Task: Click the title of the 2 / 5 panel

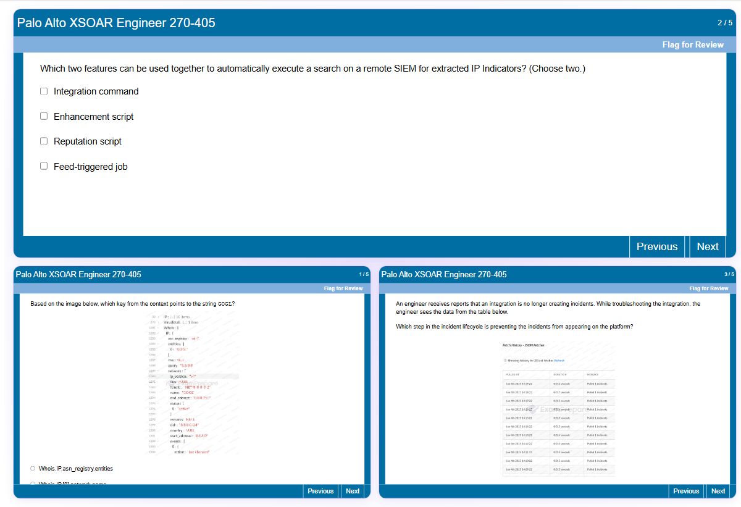Action: [116, 23]
